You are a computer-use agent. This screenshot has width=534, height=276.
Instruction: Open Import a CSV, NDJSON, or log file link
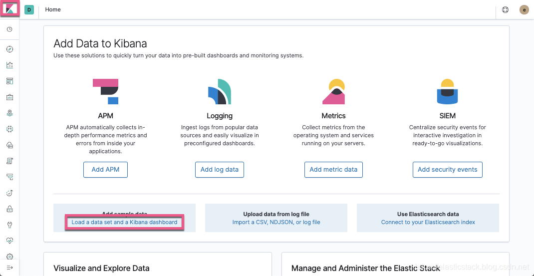point(276,222)
